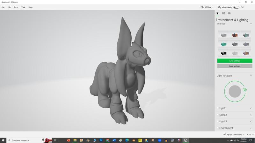Show hidden system tray icons
Image resolution: width=255 pixels, height=143 pixels.
[228, 140]
